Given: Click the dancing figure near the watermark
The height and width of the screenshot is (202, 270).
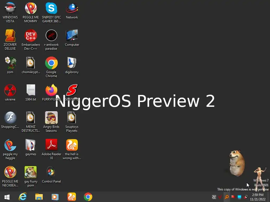Looking at the screenshot, I should (260, 179).
